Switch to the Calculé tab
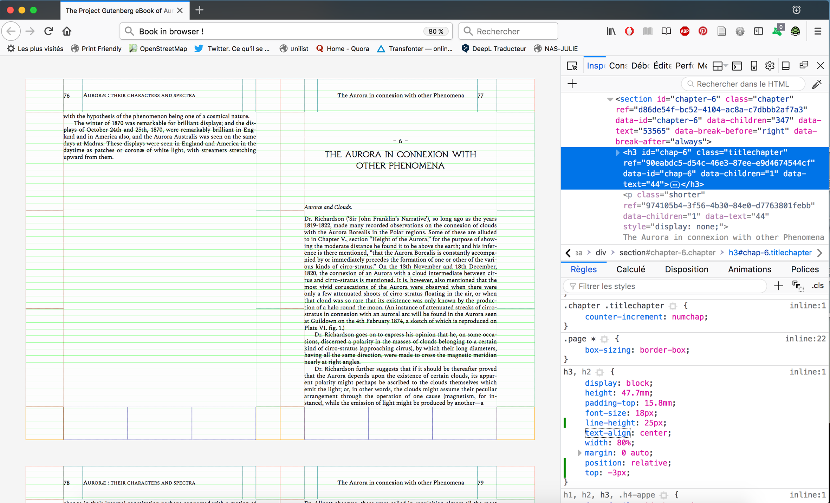The width and height of the screenshot is (830, 503). pos(630,269)
